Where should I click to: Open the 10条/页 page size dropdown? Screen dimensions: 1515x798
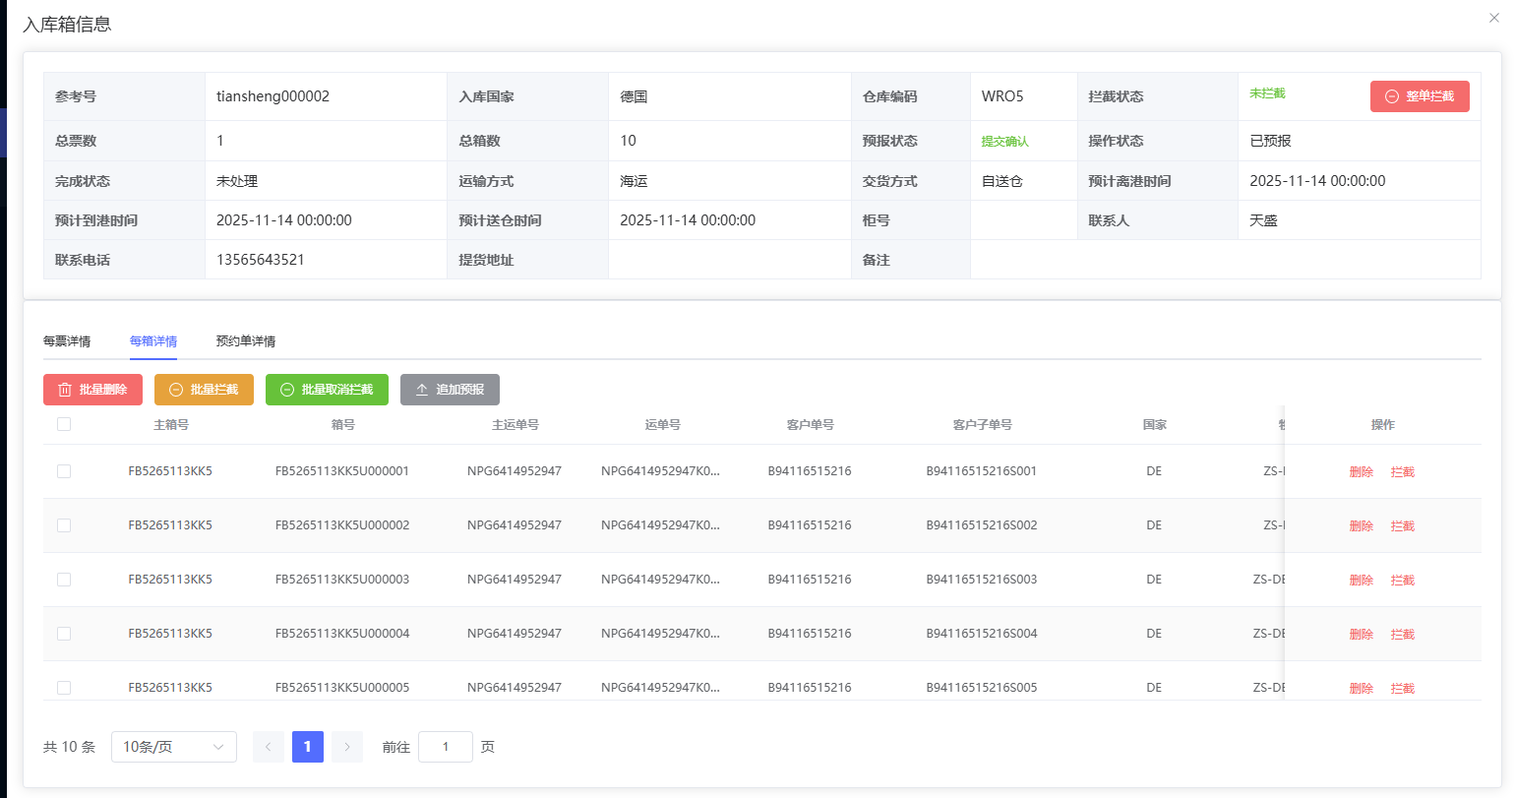(x=174, y=747)
